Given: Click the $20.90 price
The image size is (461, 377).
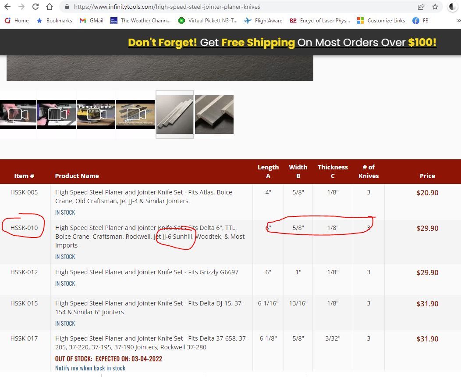Looking at the screenshot, I should 427,193.
